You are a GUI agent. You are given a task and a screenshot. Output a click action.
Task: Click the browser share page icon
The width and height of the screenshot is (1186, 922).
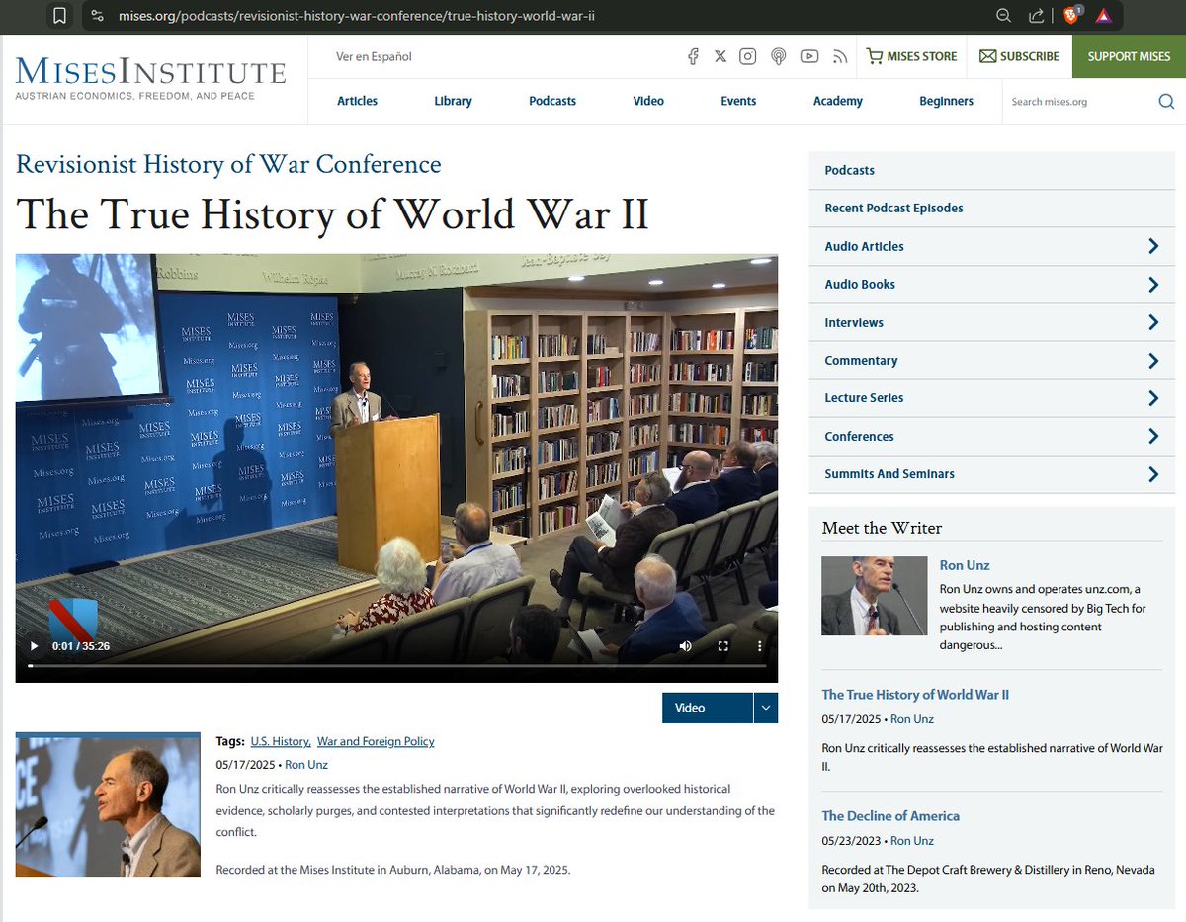tap(1037, 15)
